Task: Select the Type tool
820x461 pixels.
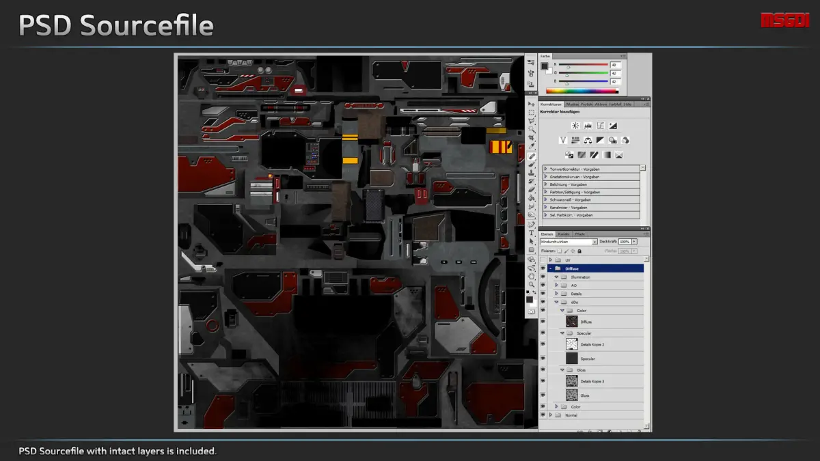Action: pyautogui.click(x=531, y=232)
